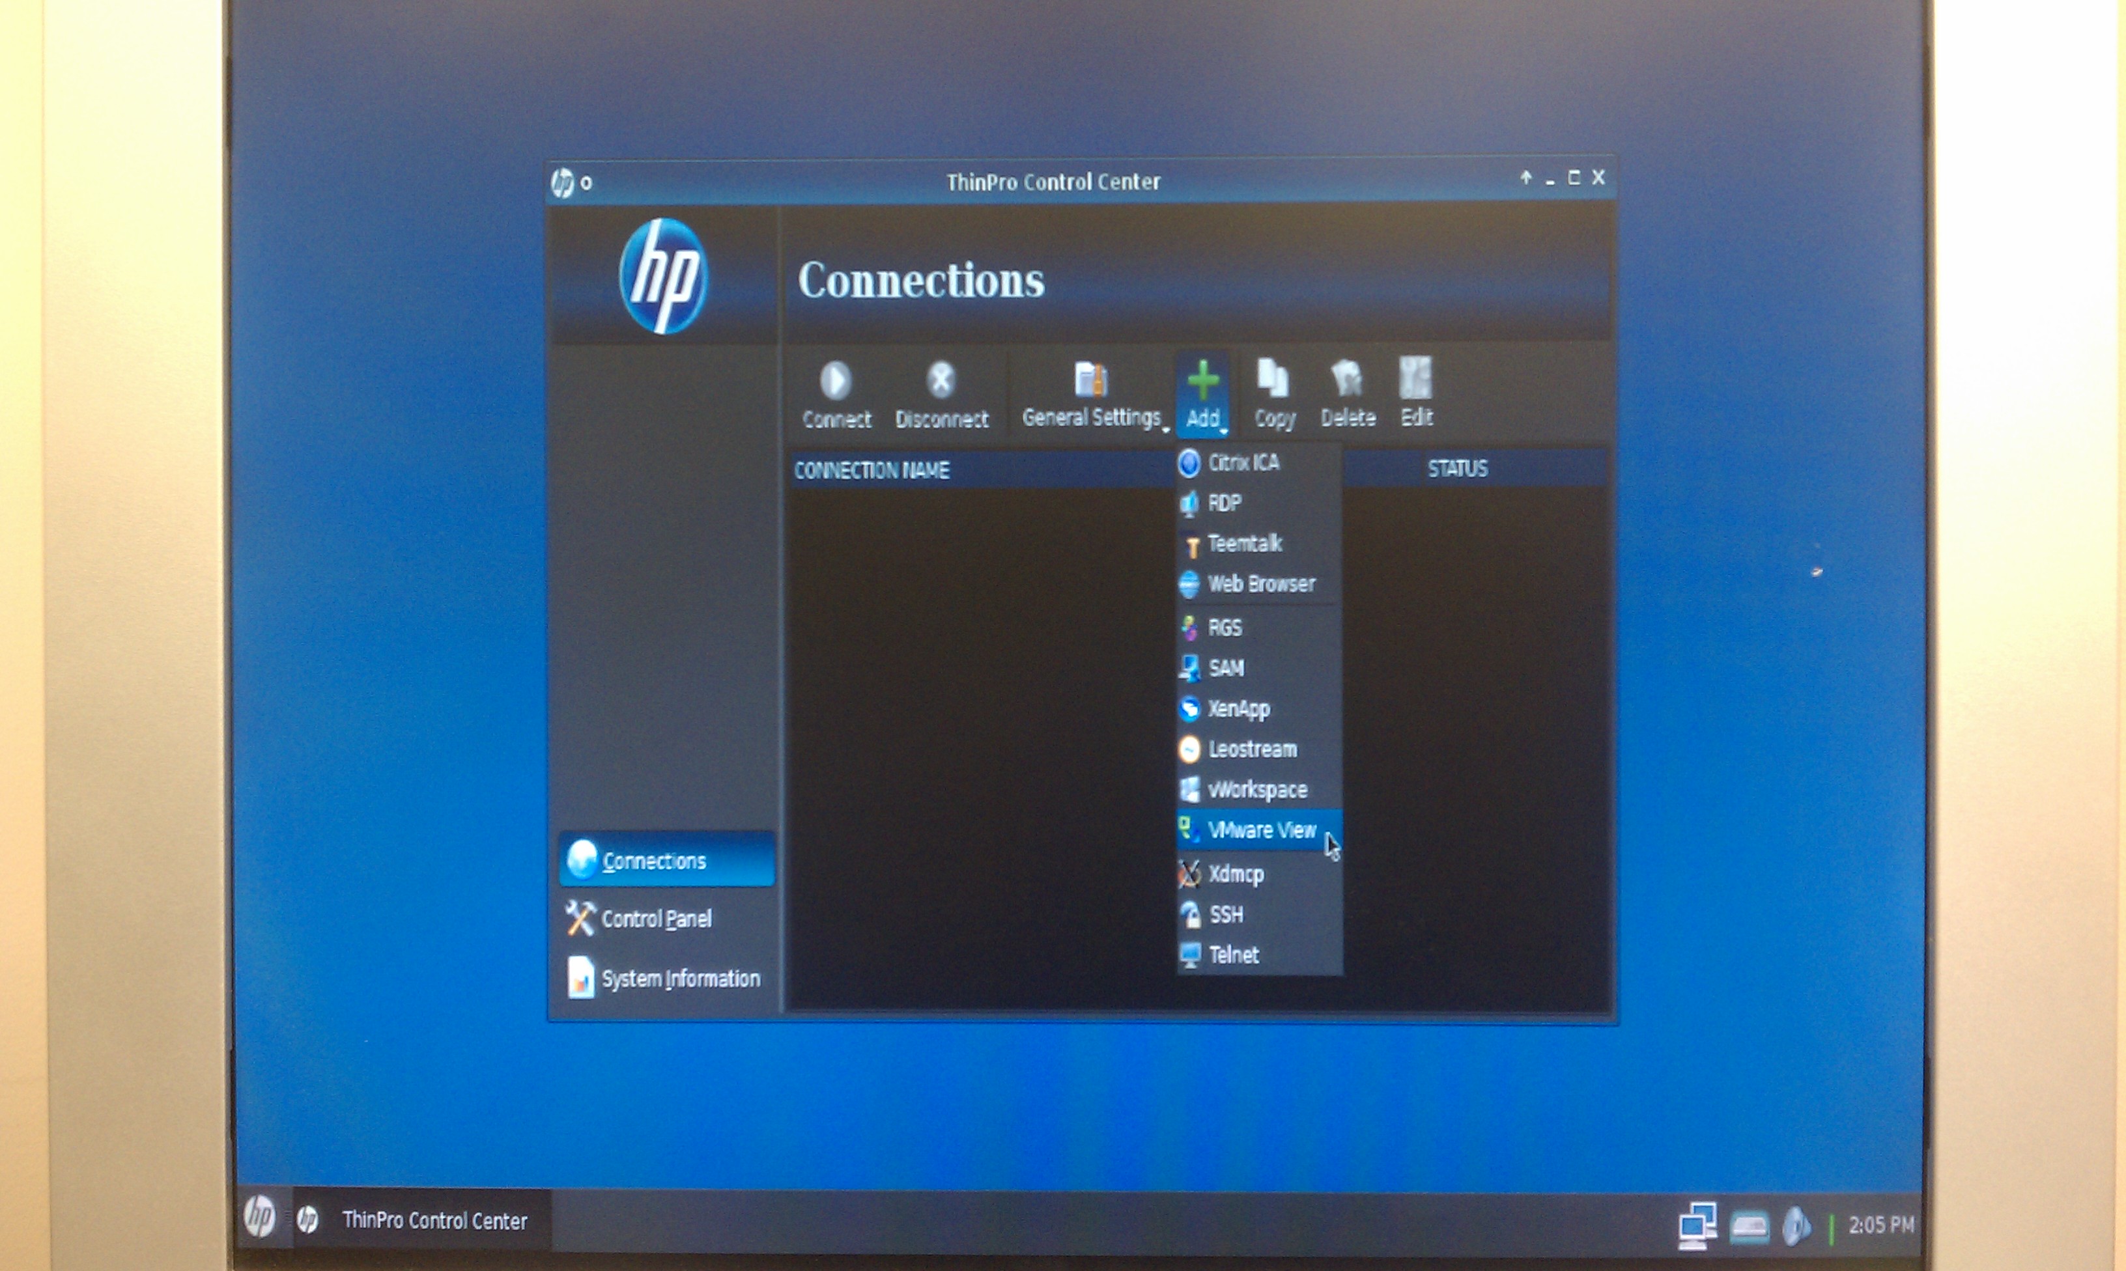
Task: Click the Connect toolbar icon
Action: pyautogui.click(x=836, y=394)
